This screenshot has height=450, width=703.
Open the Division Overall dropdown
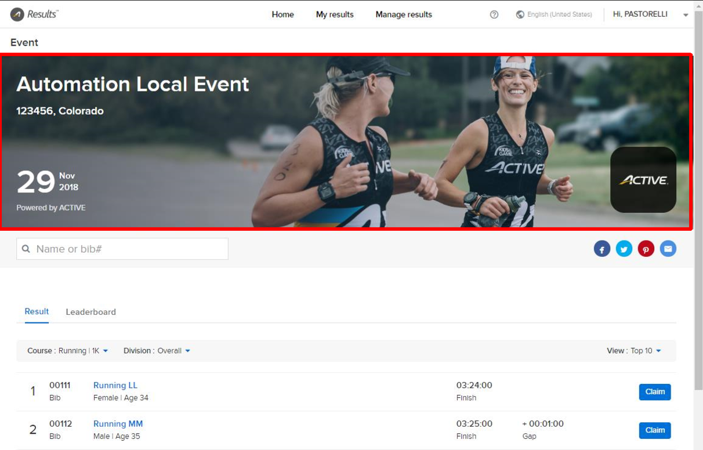pos(157,351)
